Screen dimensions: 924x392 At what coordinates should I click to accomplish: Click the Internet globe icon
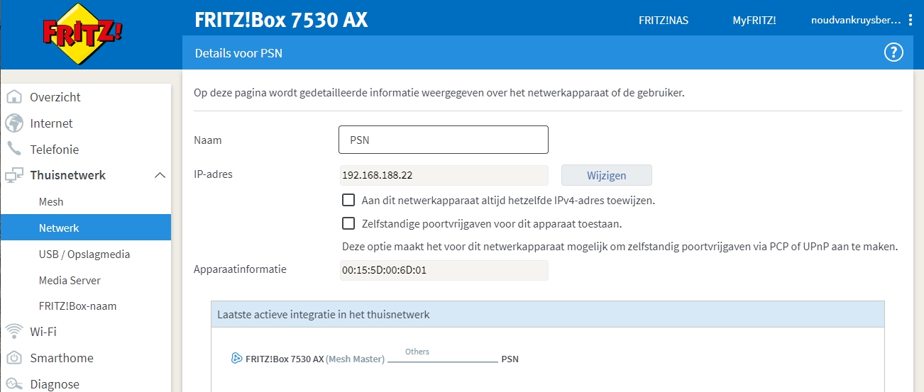[14, 123]
